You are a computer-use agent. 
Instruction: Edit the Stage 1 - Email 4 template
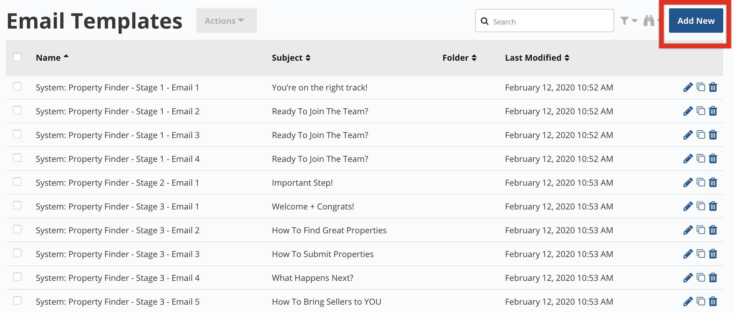click(688, 159)
